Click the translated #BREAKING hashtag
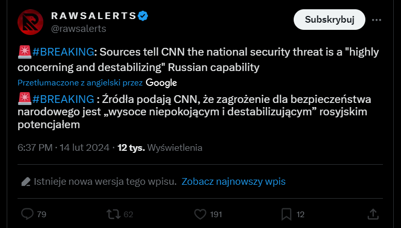Viewport: 401px width, 228px height. [x=63, y=99]
